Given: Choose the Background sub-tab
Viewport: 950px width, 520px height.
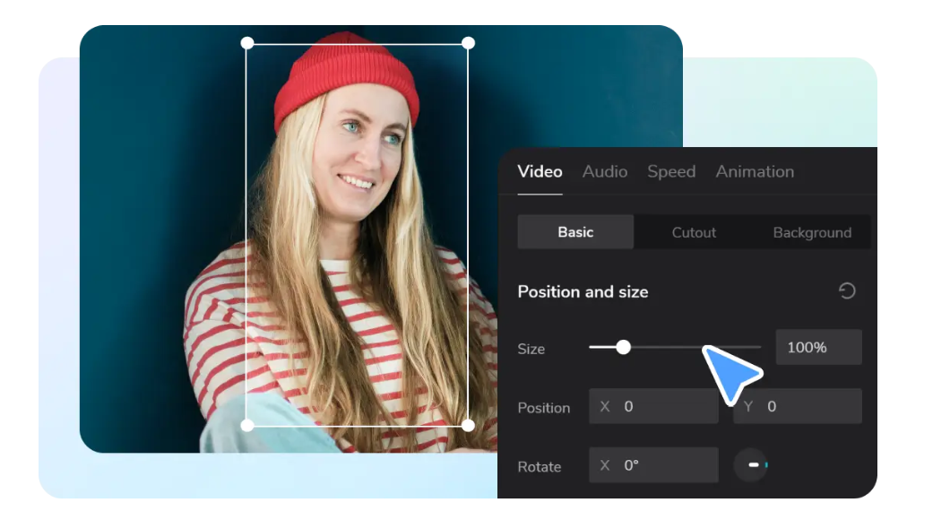Looking at the screenshot, I should [812, 232].
